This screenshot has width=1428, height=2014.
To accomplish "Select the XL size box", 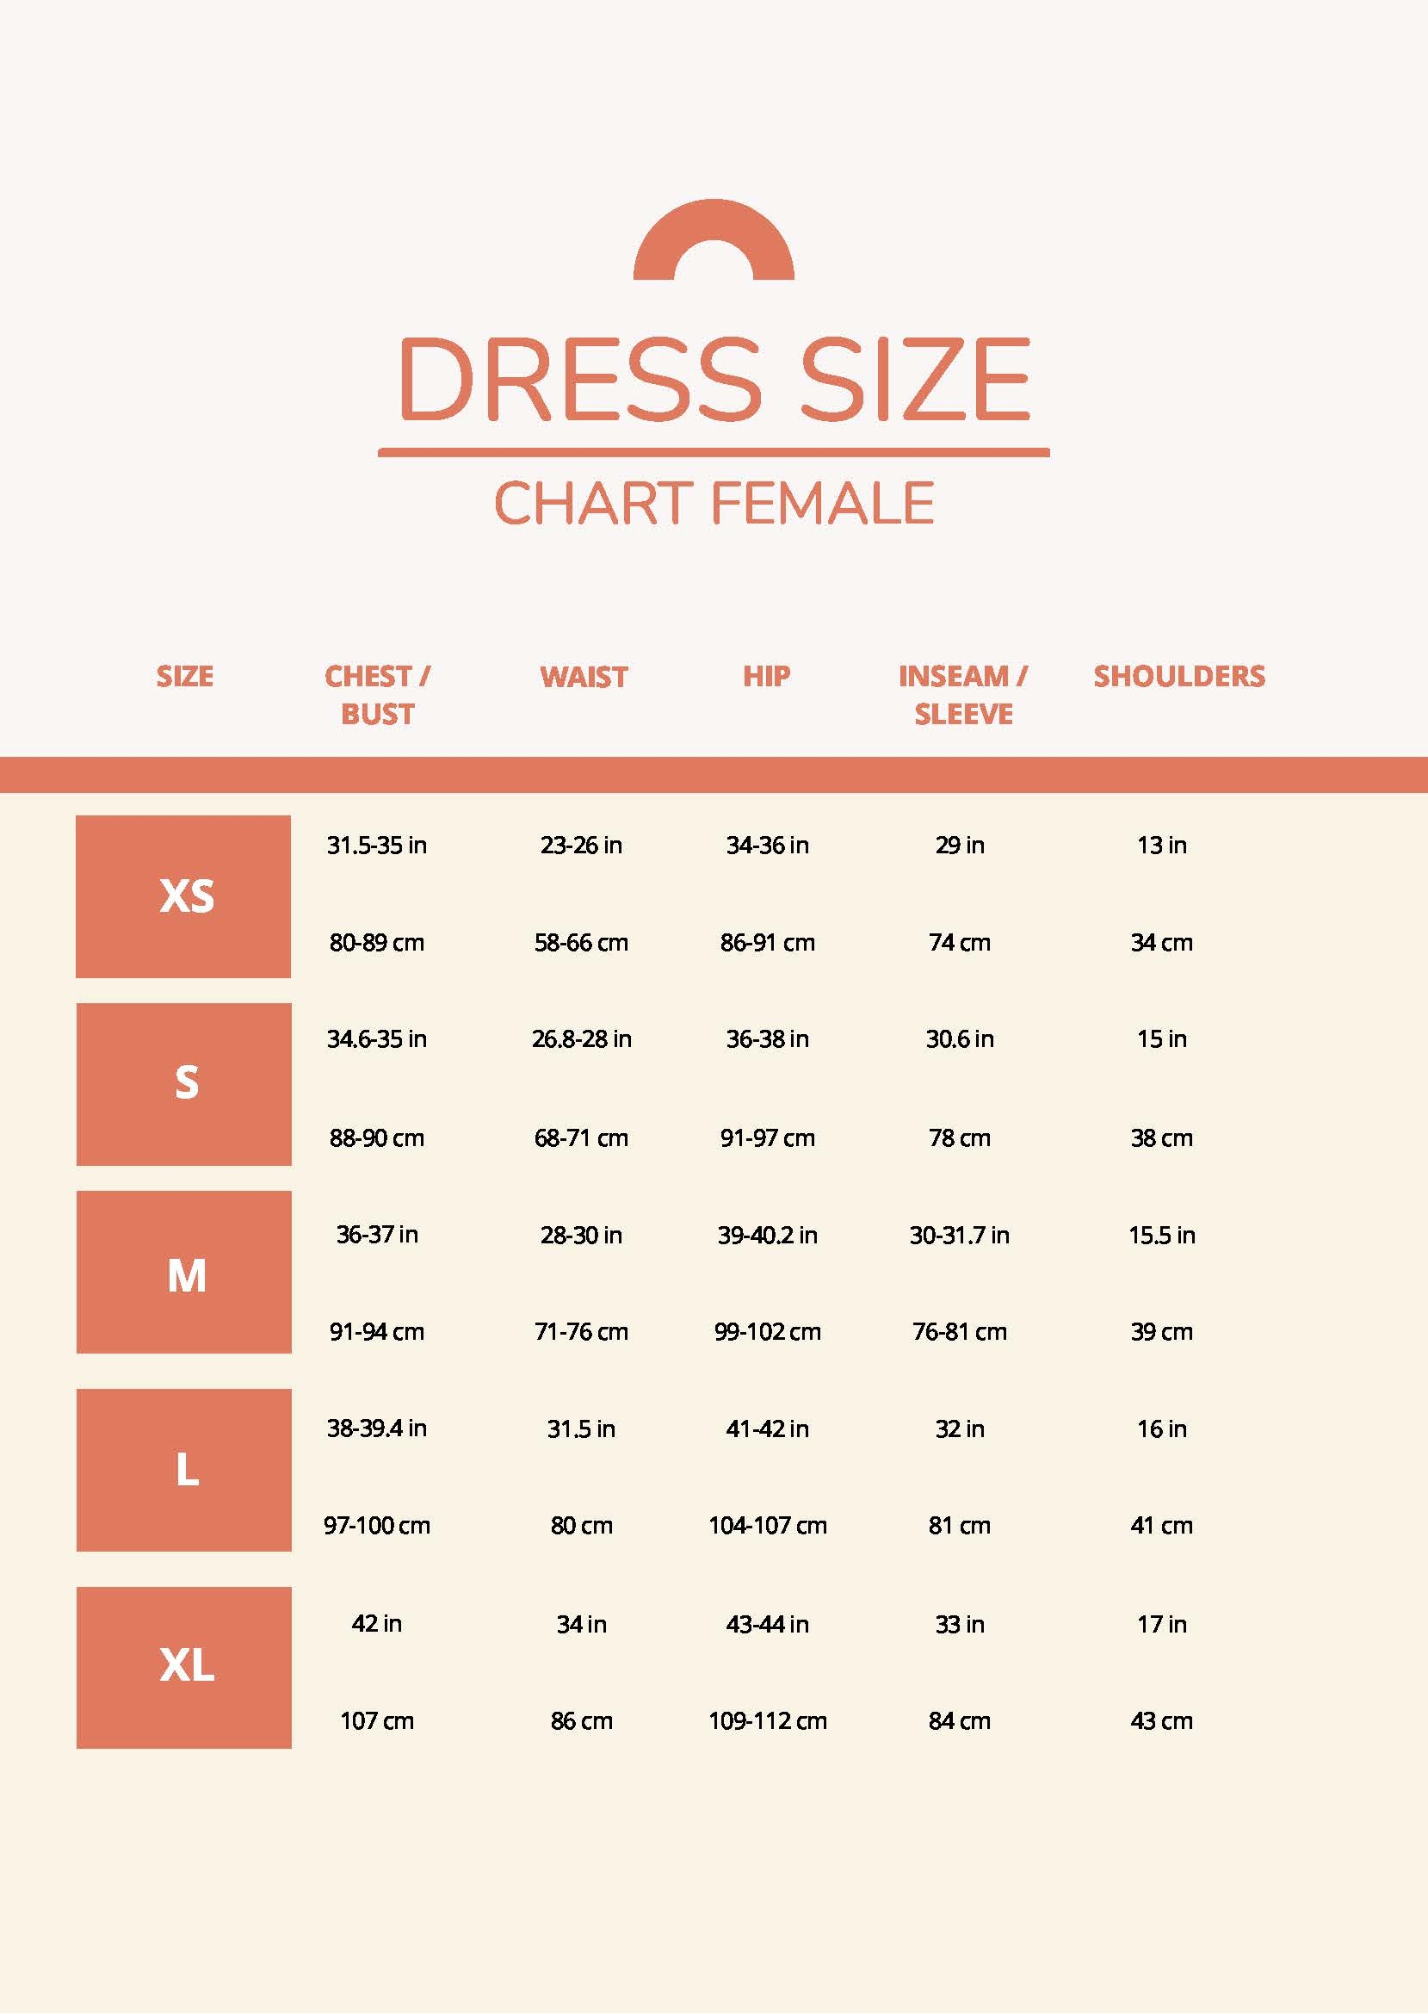I will point(184,1667).
